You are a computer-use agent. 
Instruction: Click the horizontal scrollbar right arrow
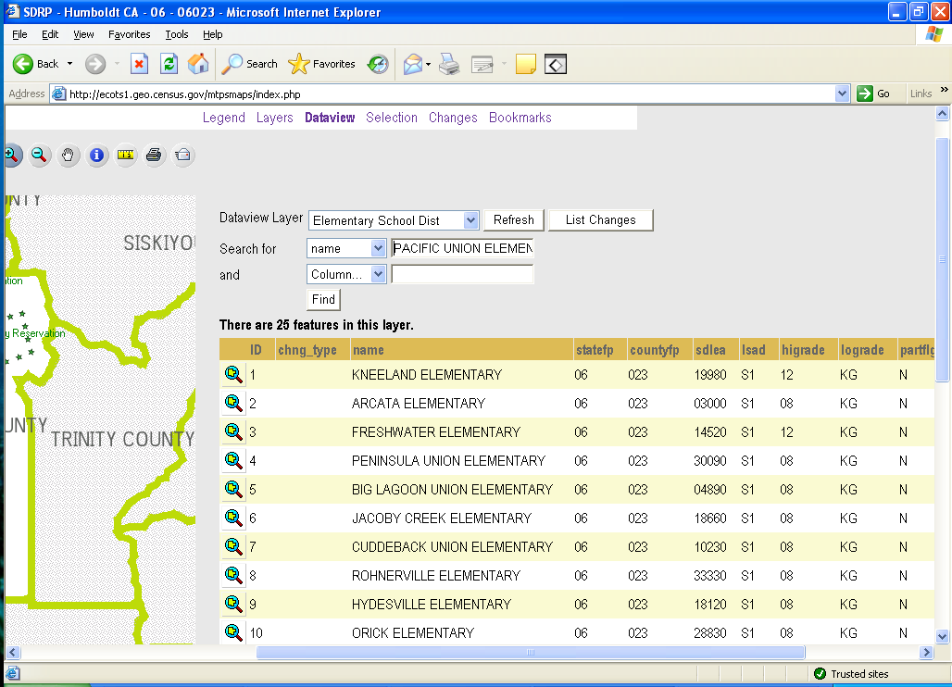[924, 653]
